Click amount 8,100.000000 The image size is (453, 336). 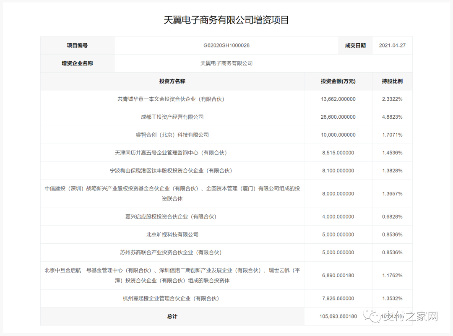[x=338, y=171]
